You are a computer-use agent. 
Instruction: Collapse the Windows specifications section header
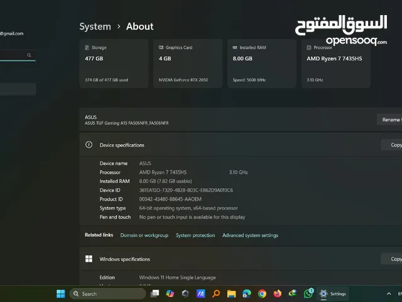click(241, 259)
